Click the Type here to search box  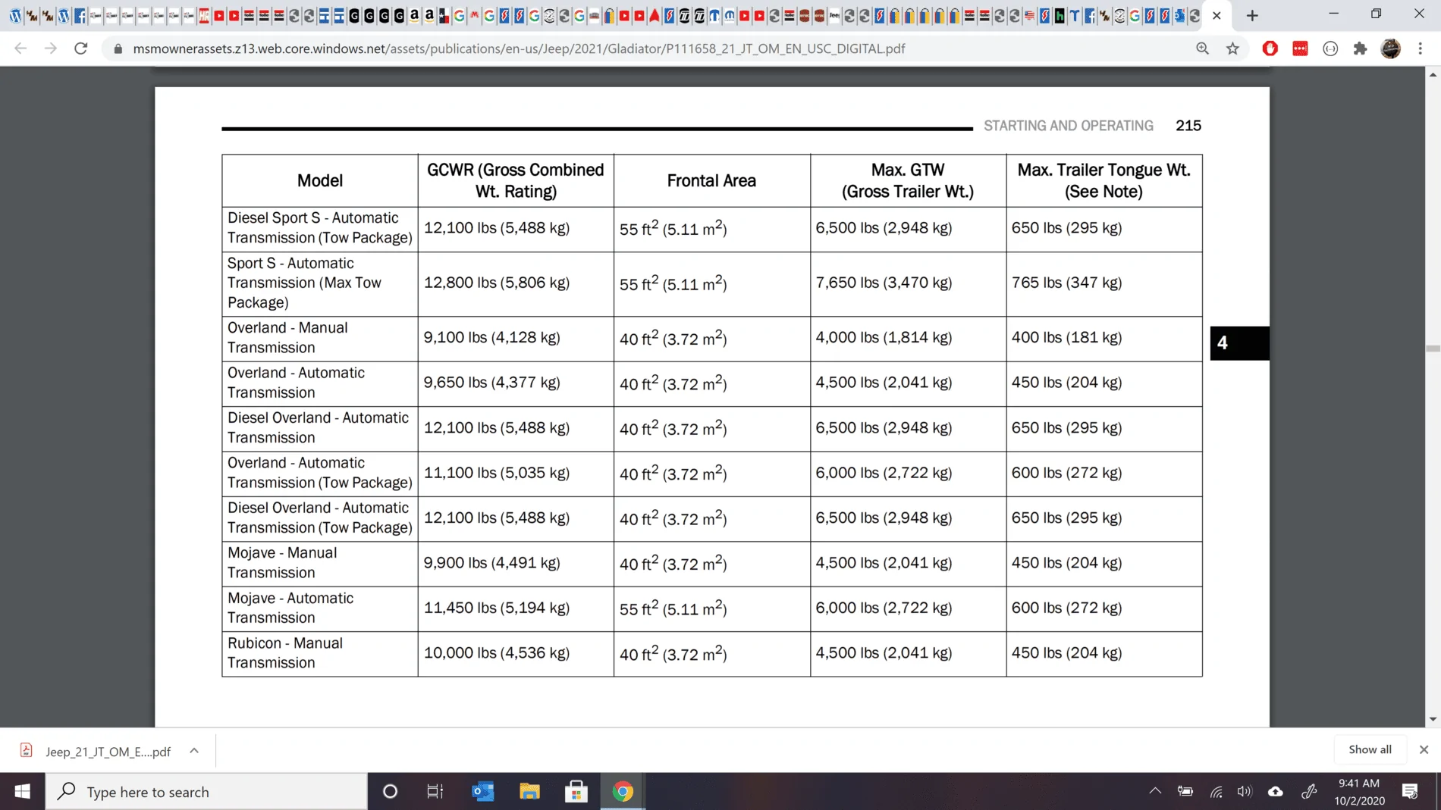click(x=206, y=791)
